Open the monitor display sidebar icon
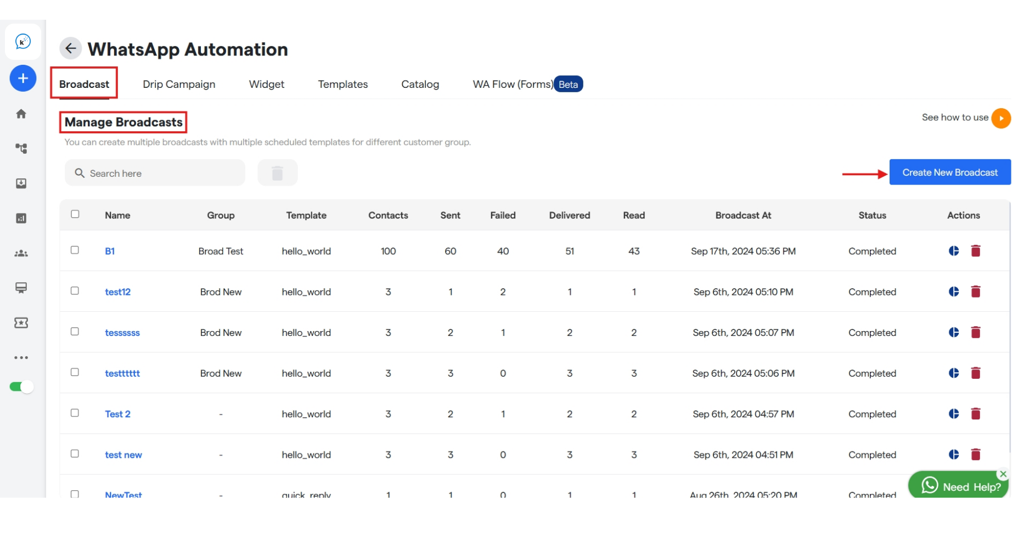1024x560 pixels. [x=21, y=288]
